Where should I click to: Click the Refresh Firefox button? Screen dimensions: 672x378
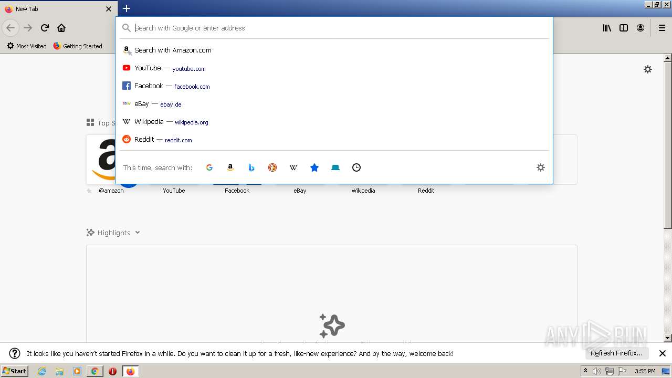(x=617, y=353)
